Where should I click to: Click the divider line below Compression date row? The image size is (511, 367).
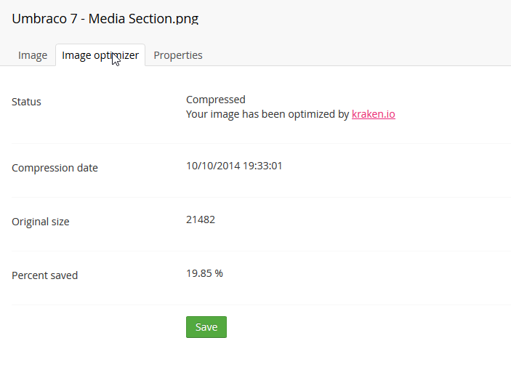coord(262,197)
